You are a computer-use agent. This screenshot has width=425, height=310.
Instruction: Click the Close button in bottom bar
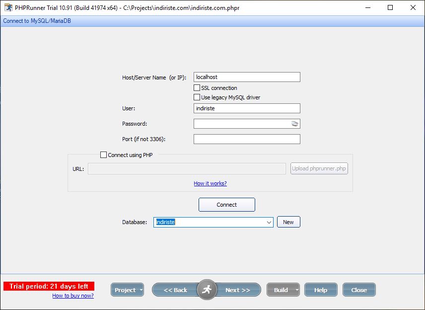[x=359, y=290]
